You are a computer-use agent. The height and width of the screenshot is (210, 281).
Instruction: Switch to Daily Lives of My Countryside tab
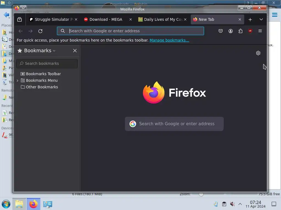click(162, 19)
